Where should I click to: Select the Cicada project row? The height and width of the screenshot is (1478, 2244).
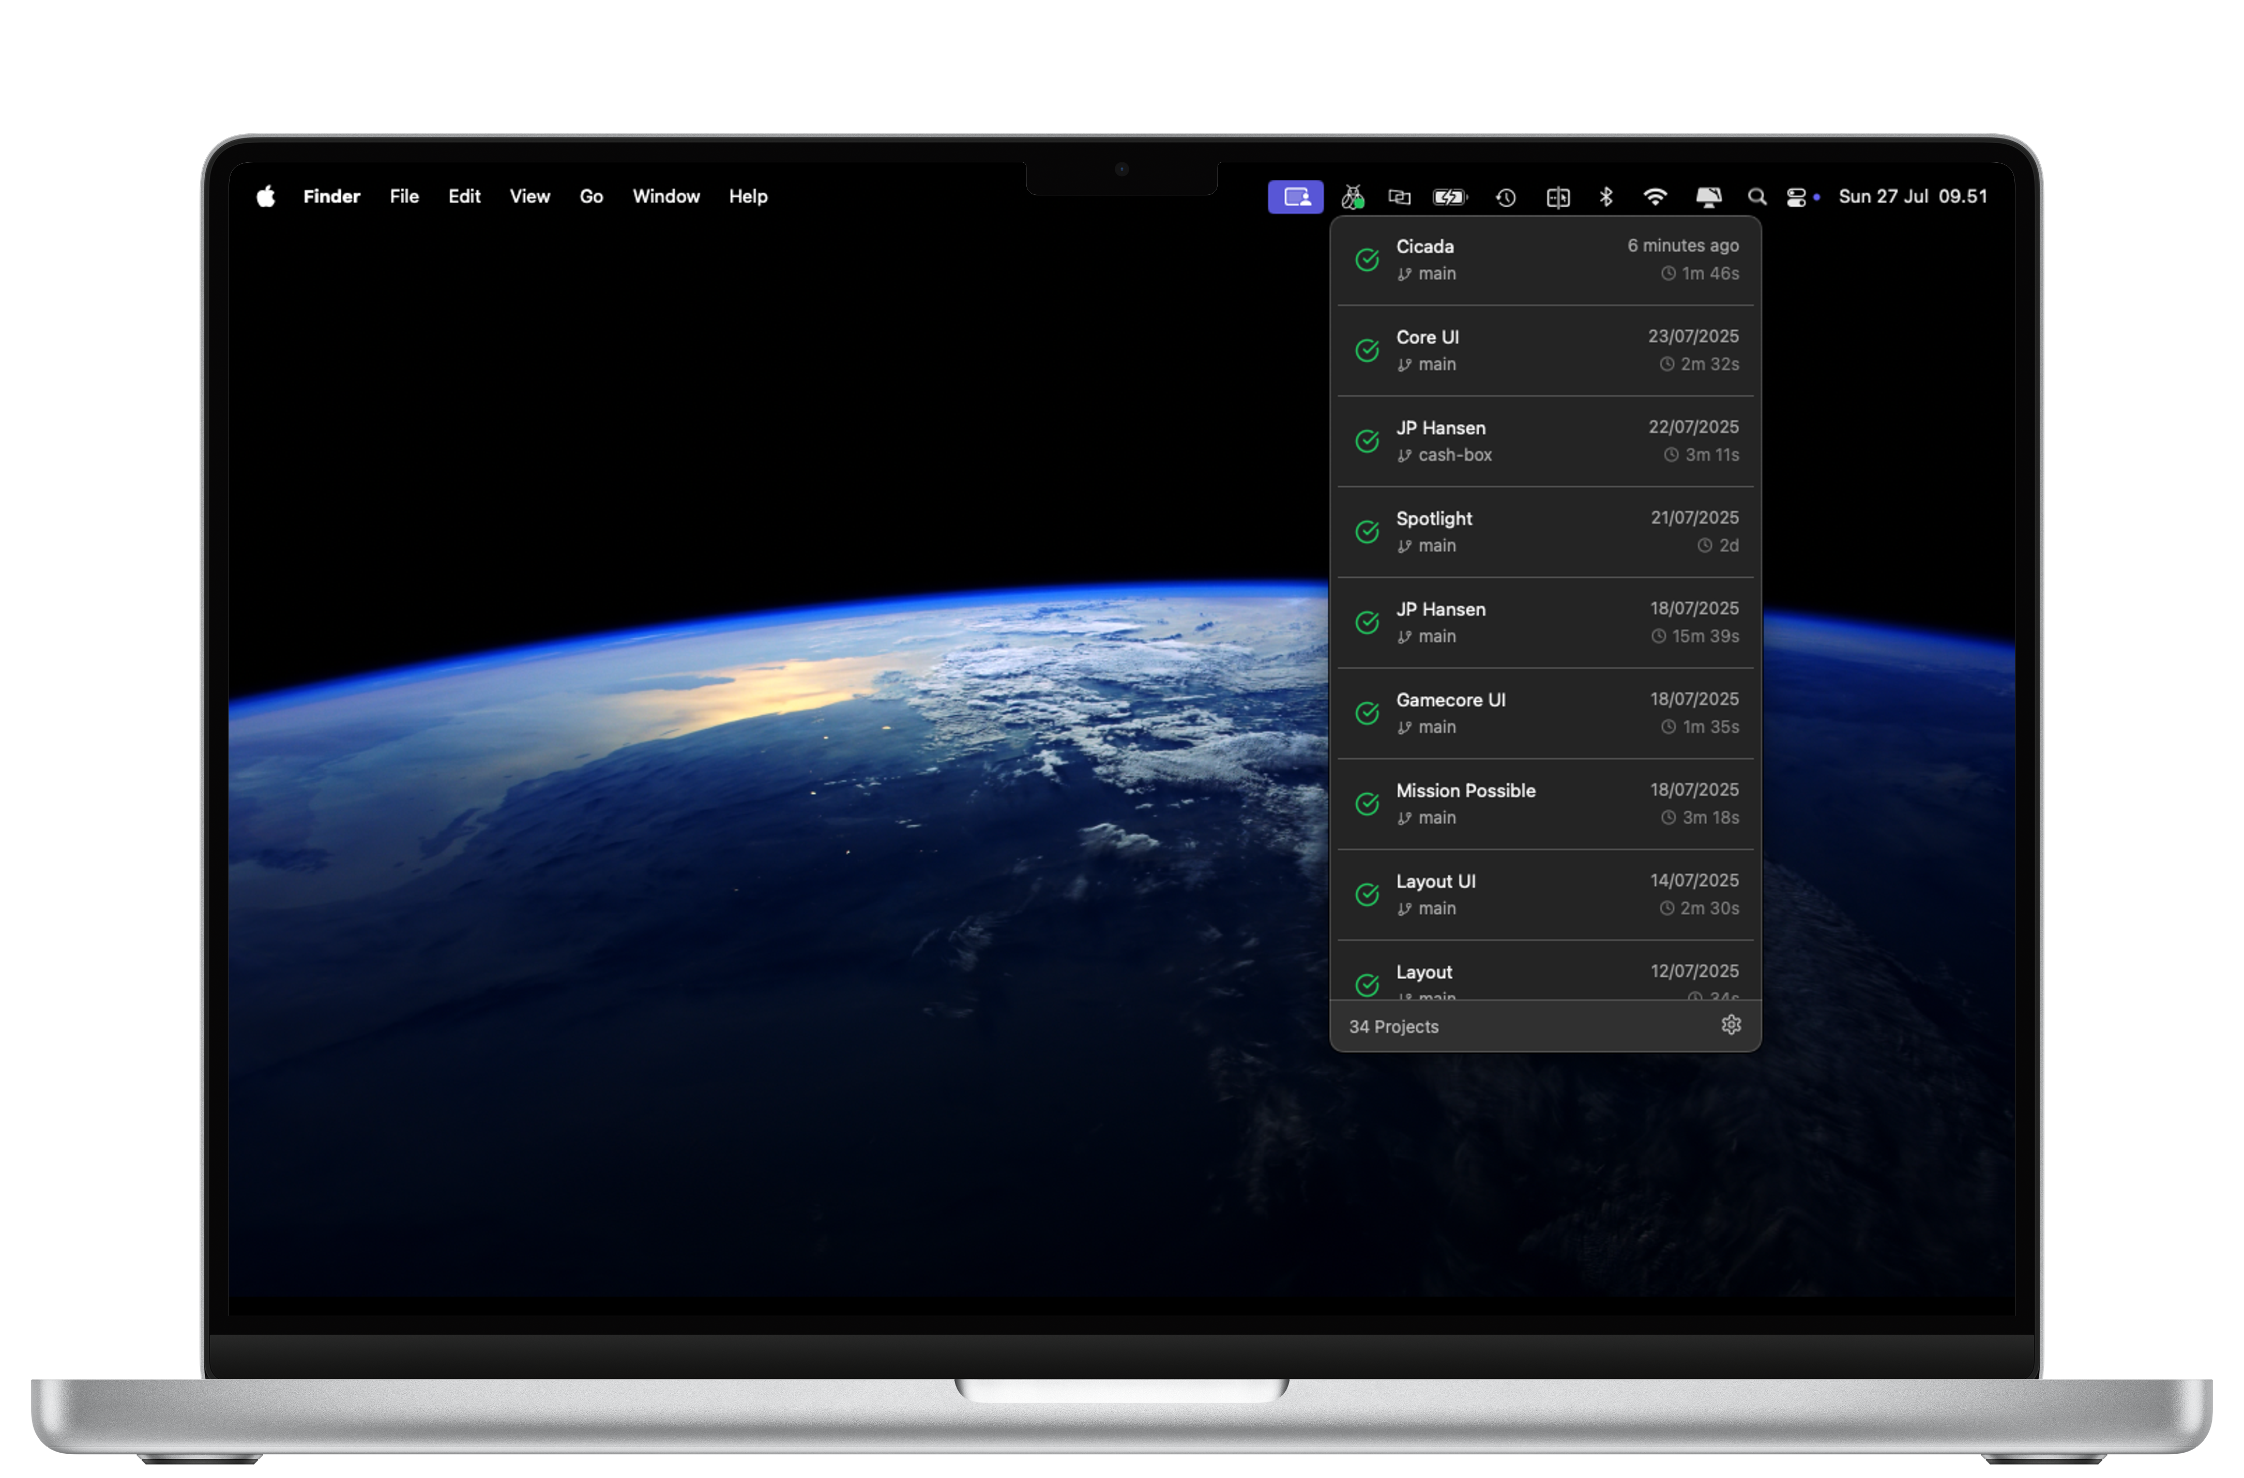point(1546,260)
